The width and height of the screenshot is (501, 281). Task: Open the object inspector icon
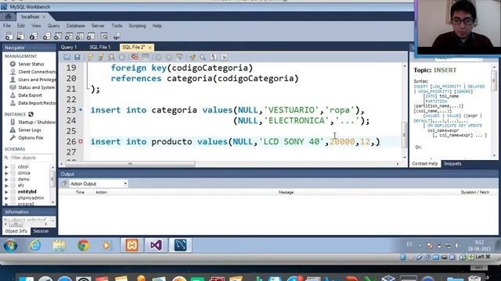(x=34, y=37)
